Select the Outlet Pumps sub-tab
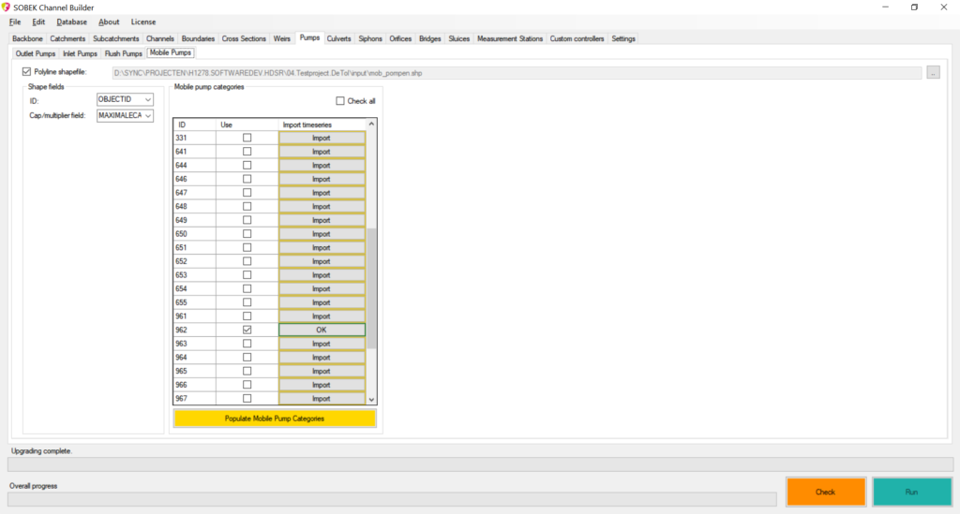Viewport: 960px width, 514px height. coord(36,53)
